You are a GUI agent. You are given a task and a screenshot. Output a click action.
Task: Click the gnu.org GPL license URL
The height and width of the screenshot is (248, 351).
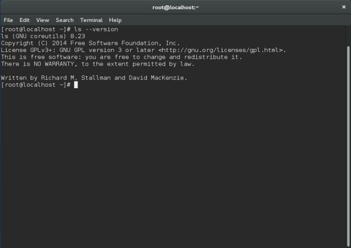click(x=220, y=50)
